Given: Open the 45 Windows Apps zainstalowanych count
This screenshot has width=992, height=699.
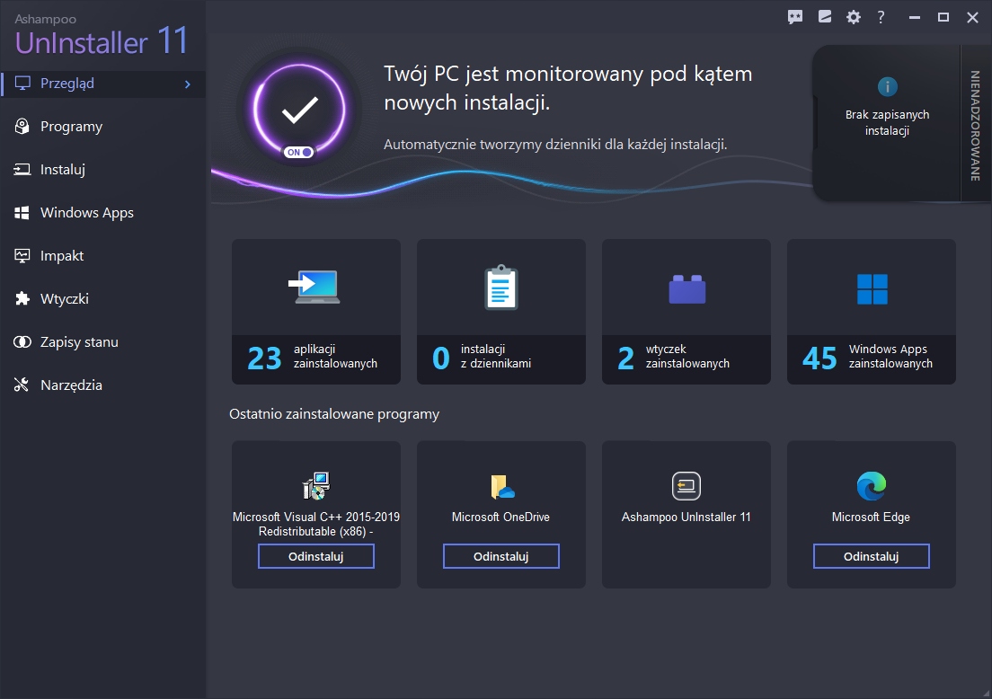Looking at the screenshot, I should (872, 358).
